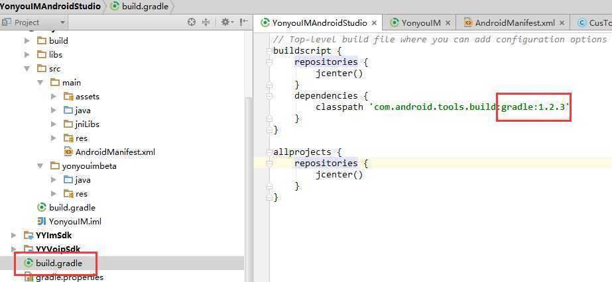Collapse the yonyouimbeta folder
Screen dimensions: 612x282
tap(40, 166)
